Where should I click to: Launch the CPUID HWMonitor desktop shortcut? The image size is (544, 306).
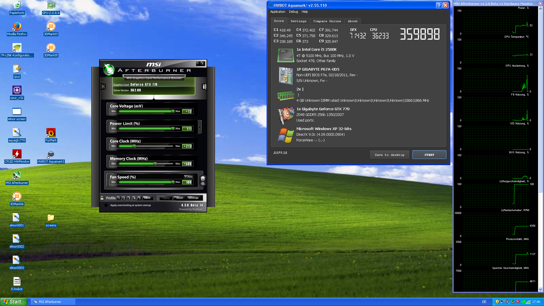click(x=17, y=156)
